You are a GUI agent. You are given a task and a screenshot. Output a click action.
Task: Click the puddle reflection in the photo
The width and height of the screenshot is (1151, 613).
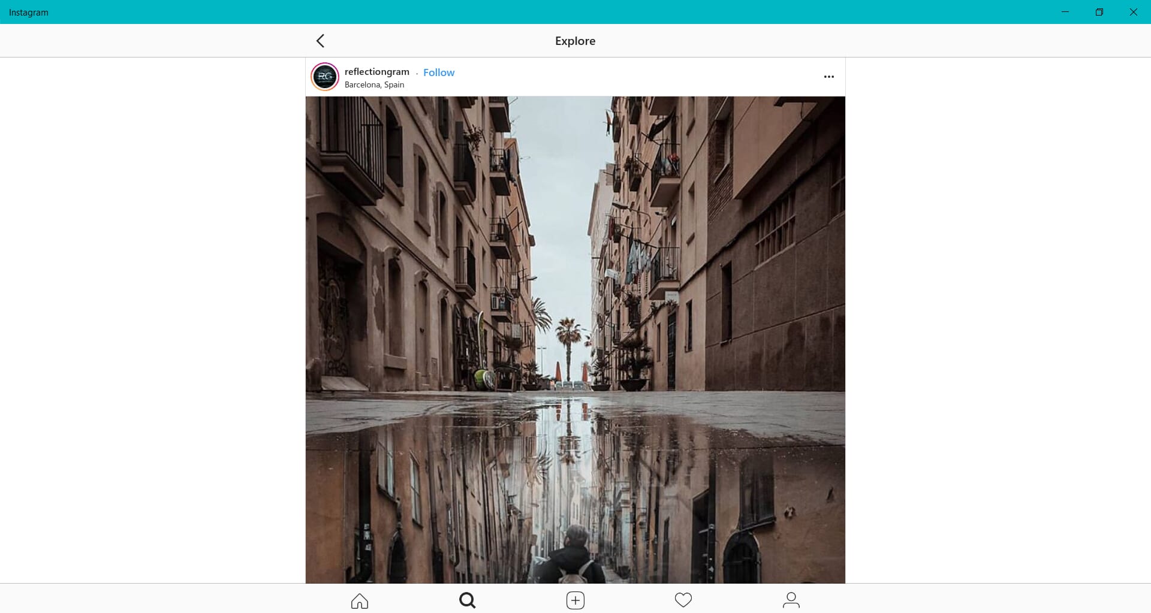click(575, 491)
